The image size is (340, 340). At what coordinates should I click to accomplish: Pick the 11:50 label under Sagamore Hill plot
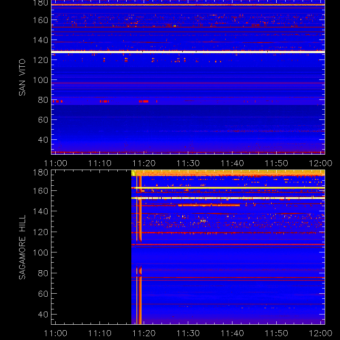(x=277, y=333)
